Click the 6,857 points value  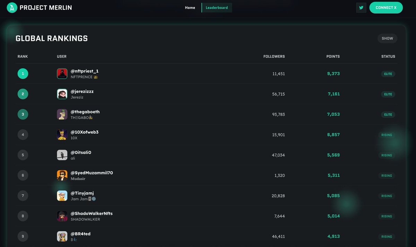pos(333,135)
